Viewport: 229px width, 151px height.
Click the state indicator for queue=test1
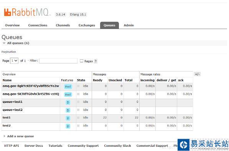tap(78, 102)
